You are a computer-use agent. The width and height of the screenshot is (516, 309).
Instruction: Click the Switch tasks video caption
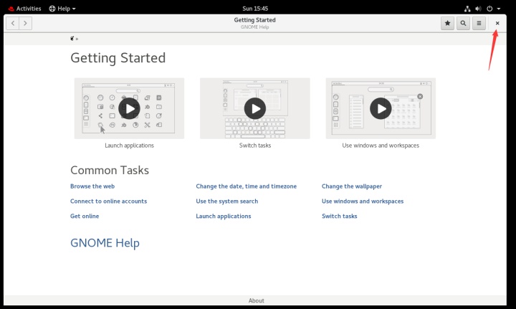point(255,146)
